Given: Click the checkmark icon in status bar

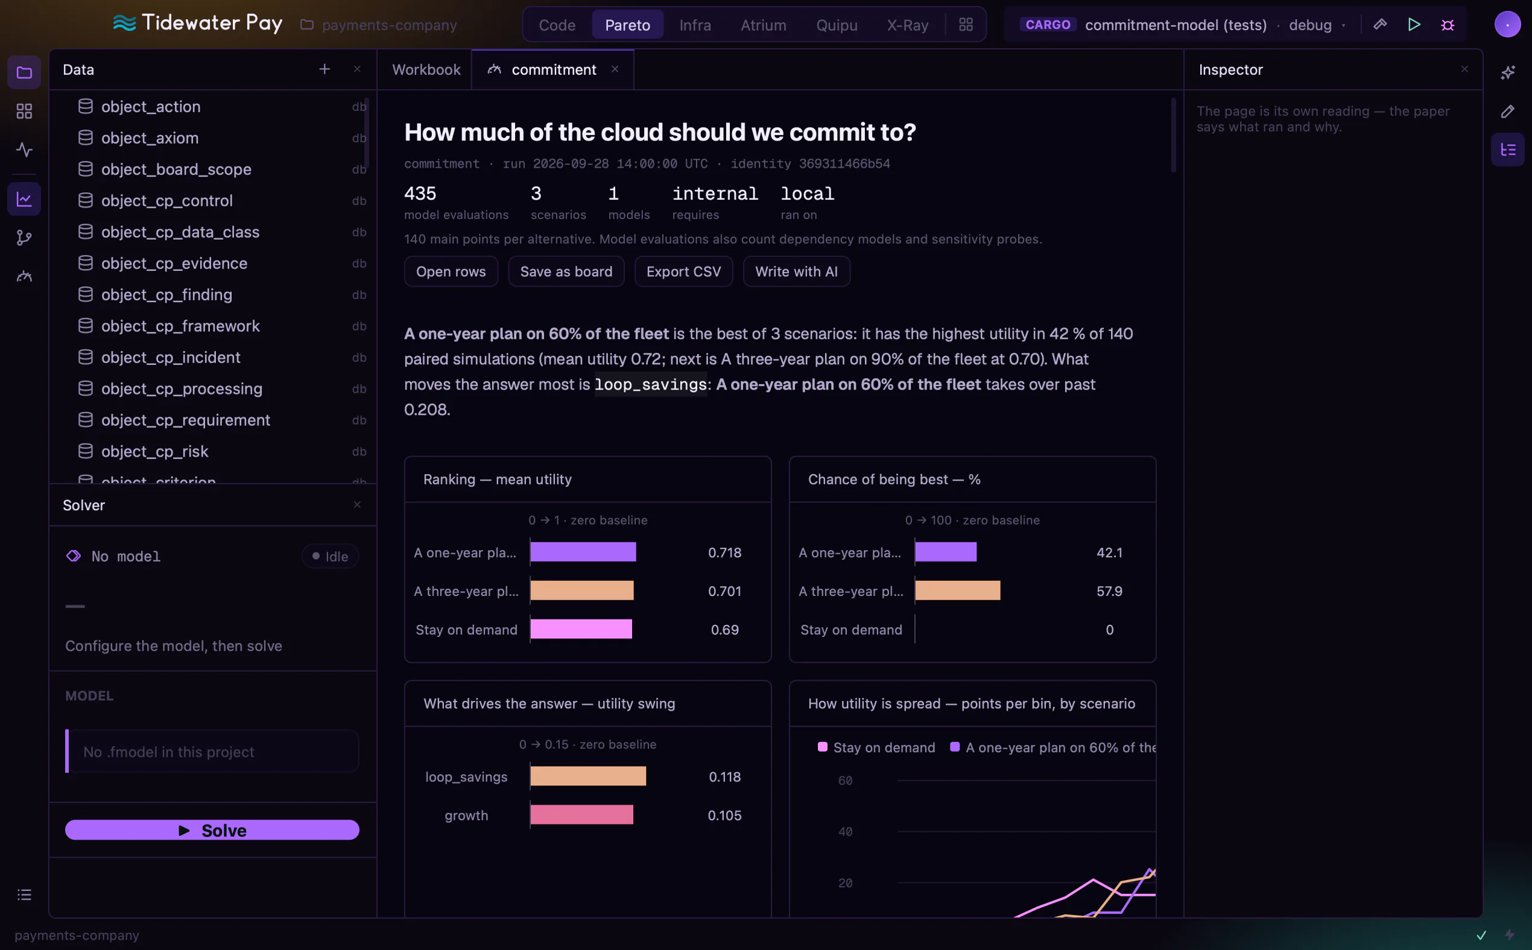Looking at the screenshot, I should [x=1481, y=934].
